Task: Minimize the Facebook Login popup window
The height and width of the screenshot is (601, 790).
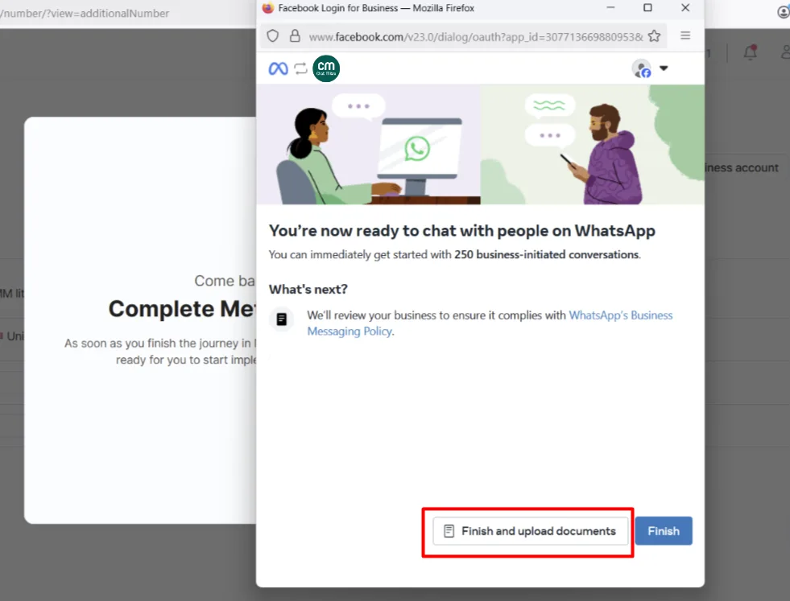Action: (x=610, y=7)
